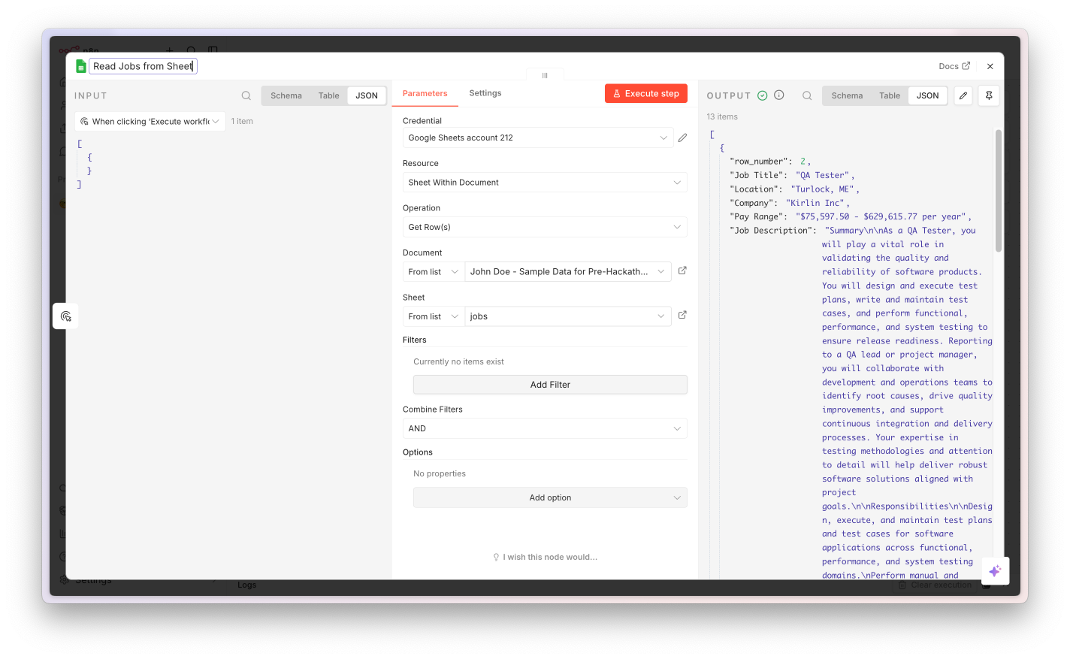Viewport: 1070px width, 659px height.
Task: Switch input view to Table
Action: (329, 95)
